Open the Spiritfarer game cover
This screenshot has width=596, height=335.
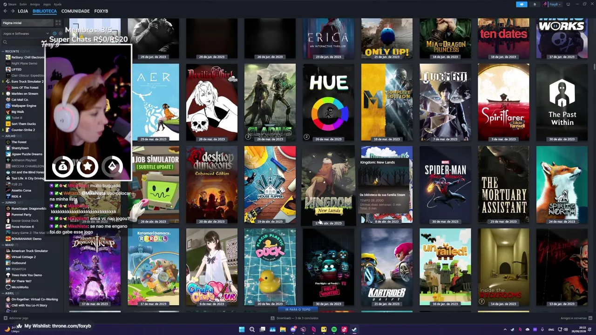[503, 102]
